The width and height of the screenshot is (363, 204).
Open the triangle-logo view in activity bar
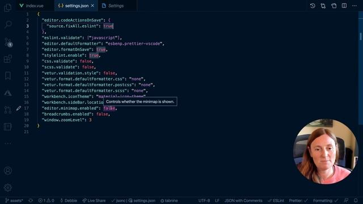[x=8, y=93]
